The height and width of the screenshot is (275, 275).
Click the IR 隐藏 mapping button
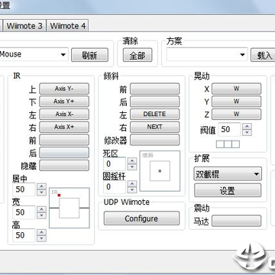click(x=64, y=165)
